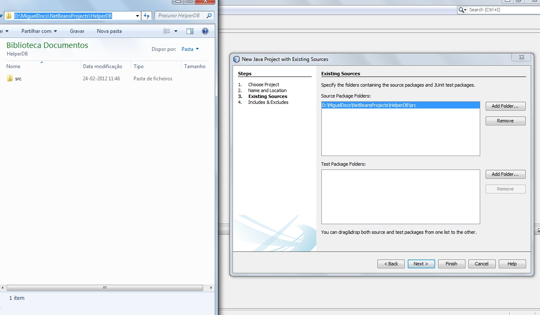This screenshot has height=315, width=540.
Task: Click Nova pasta to create a folder
Action: click(110, 31)
